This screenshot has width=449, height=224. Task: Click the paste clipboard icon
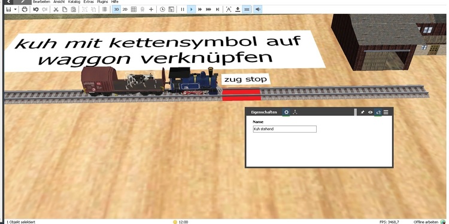74,10
